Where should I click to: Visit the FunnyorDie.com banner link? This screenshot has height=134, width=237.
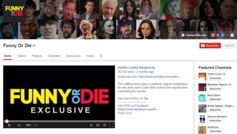tap(194, 35)
